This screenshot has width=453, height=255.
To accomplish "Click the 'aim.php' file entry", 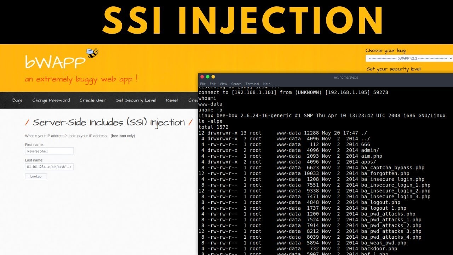I will [x=372, y=156].
